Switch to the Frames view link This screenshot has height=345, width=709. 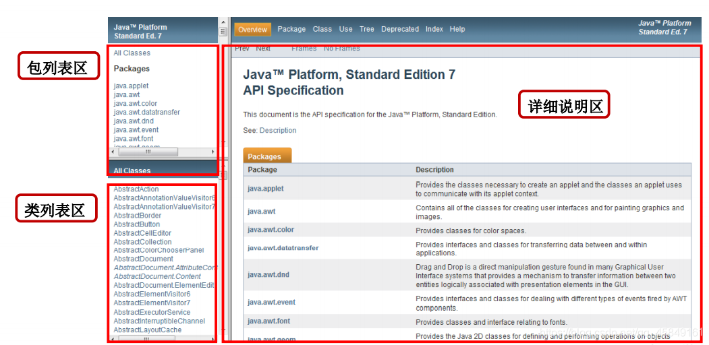click(x=304, y=49)
